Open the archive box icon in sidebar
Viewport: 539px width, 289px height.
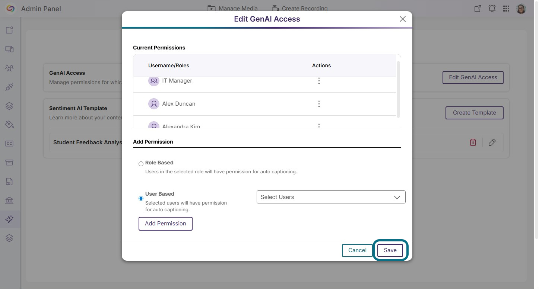9,163
